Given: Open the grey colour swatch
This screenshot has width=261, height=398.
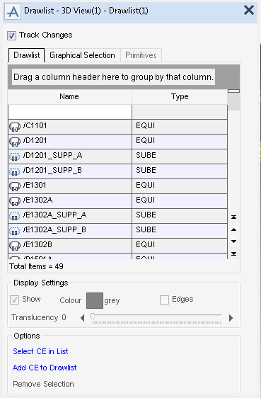Looking at the screenshot, I should coord(95,300).
